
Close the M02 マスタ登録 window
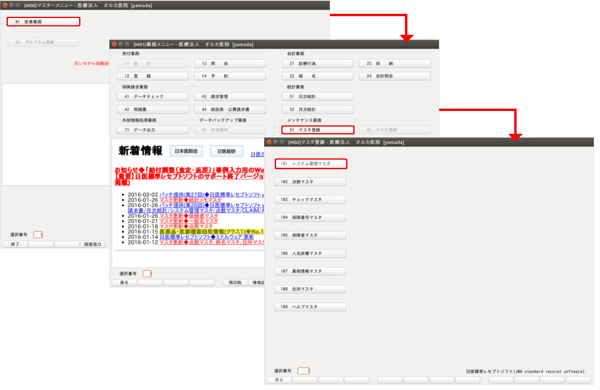(x=269, y=142)
